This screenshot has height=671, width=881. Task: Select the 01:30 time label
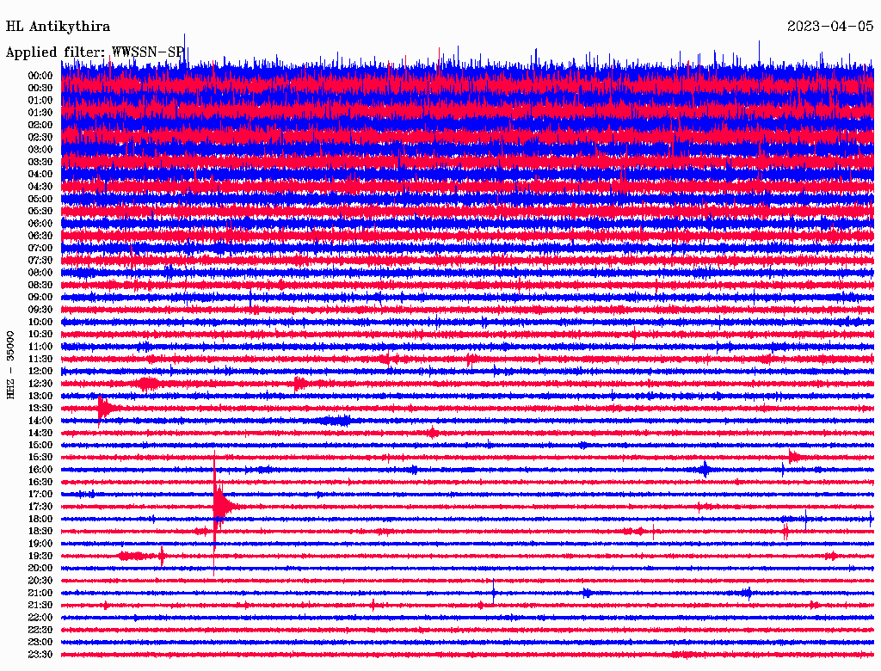click(40, 113)
